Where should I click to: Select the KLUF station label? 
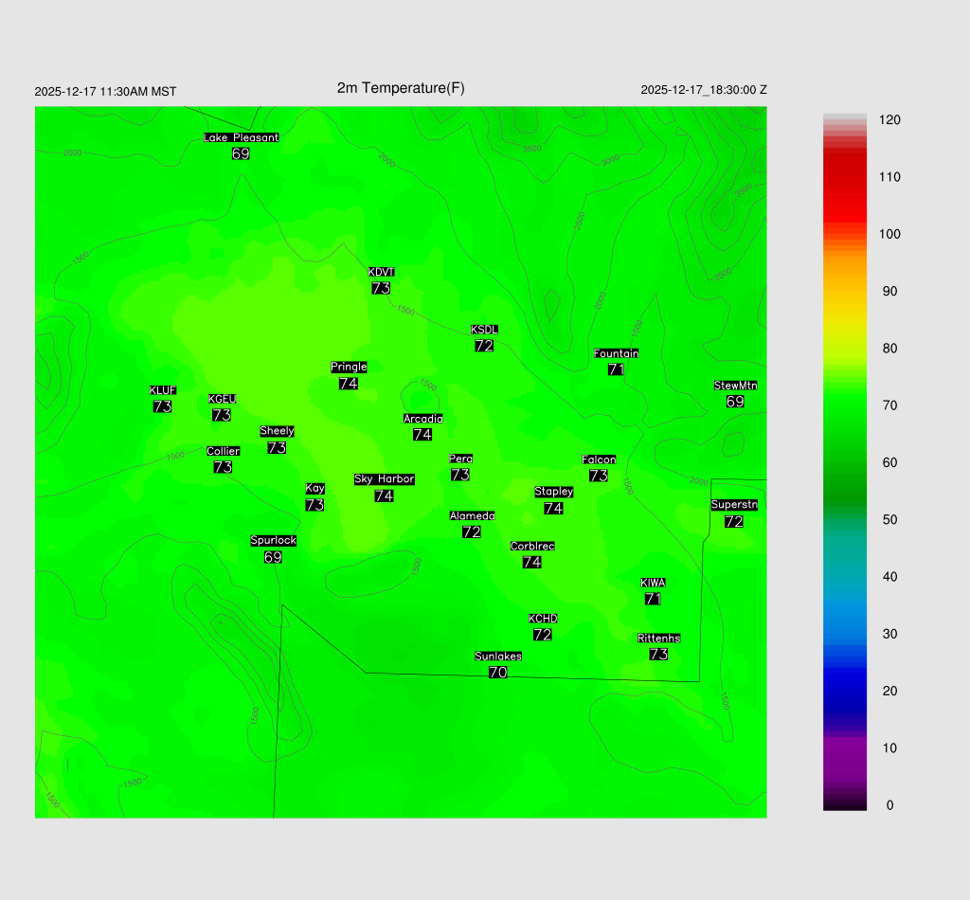click(x=162, y=390)
